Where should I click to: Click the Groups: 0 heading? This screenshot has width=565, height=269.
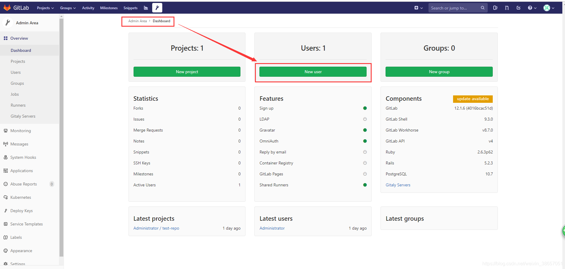[x=439, y=48]
